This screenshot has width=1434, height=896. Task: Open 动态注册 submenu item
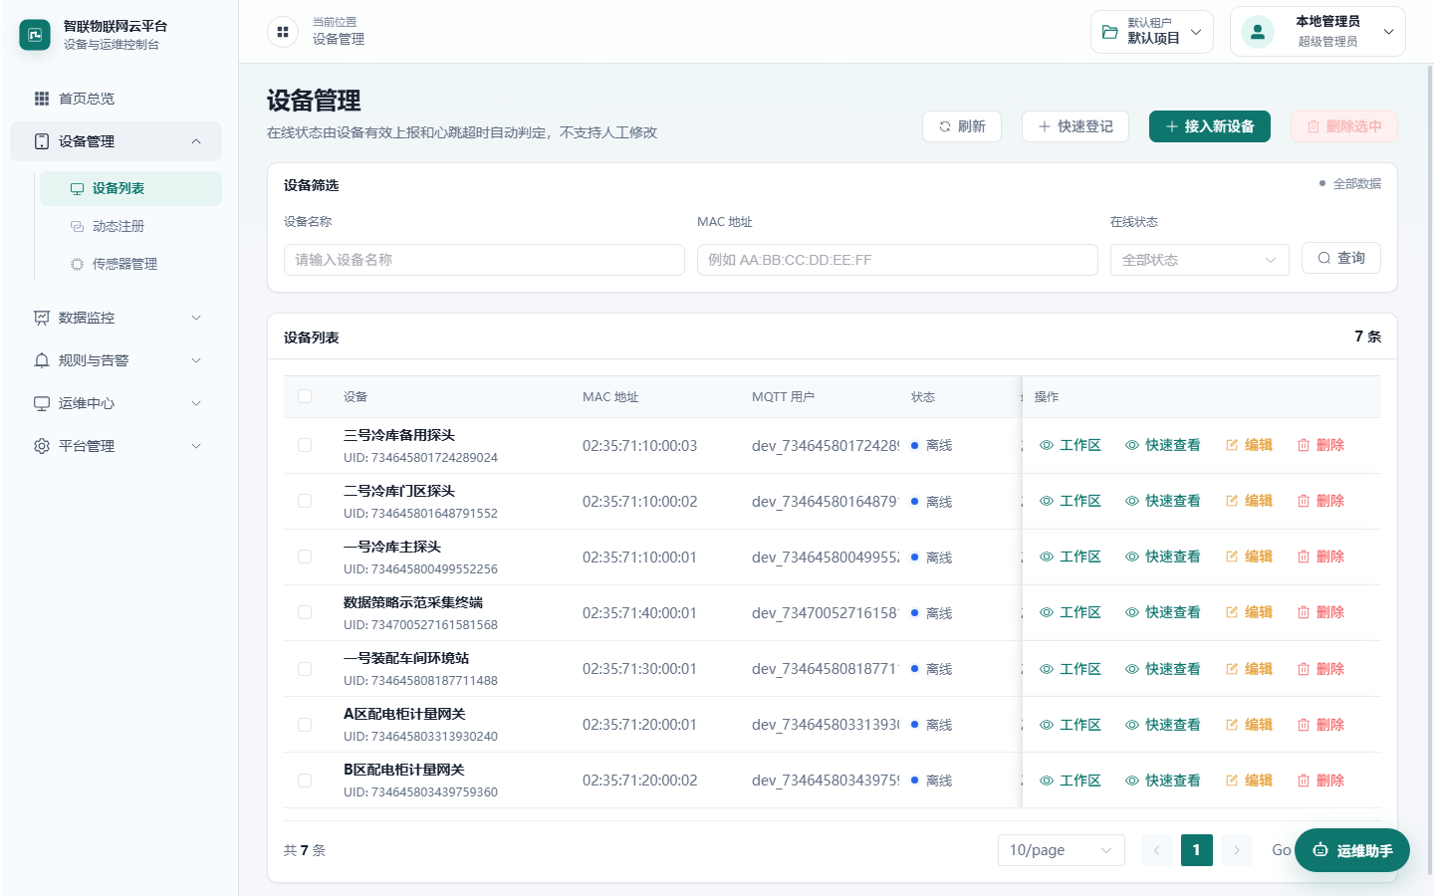[130, 226]
